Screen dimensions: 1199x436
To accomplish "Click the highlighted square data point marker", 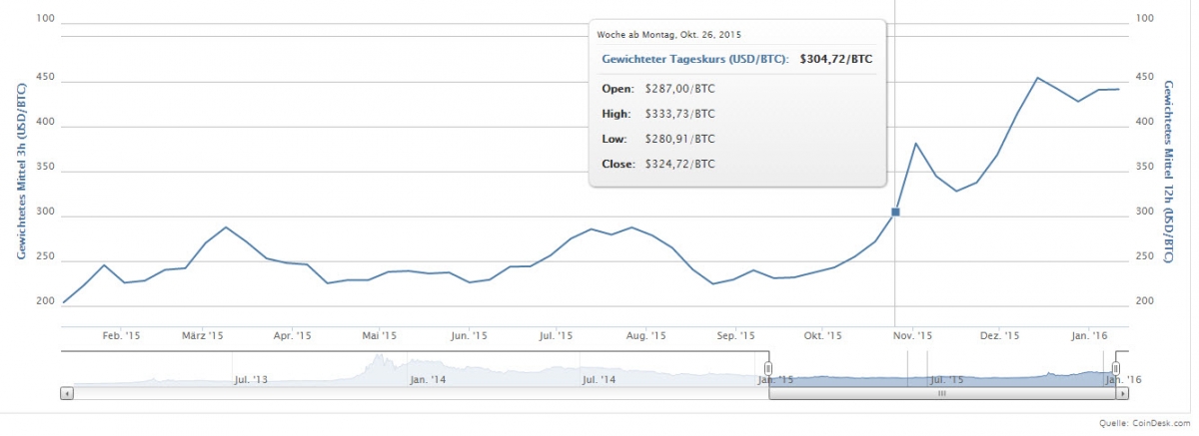I will point(895,212).
